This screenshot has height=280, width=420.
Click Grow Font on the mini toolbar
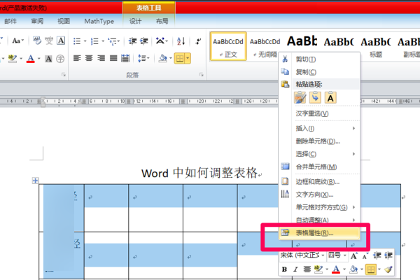(x=353, y=256)
